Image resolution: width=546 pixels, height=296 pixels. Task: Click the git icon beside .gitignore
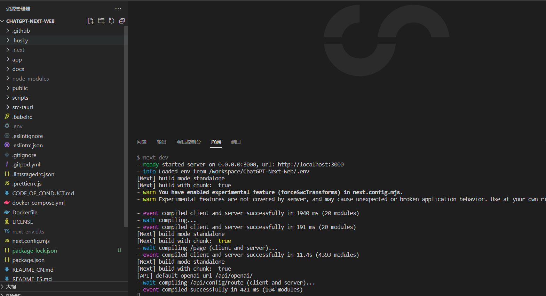pos(7,155)
